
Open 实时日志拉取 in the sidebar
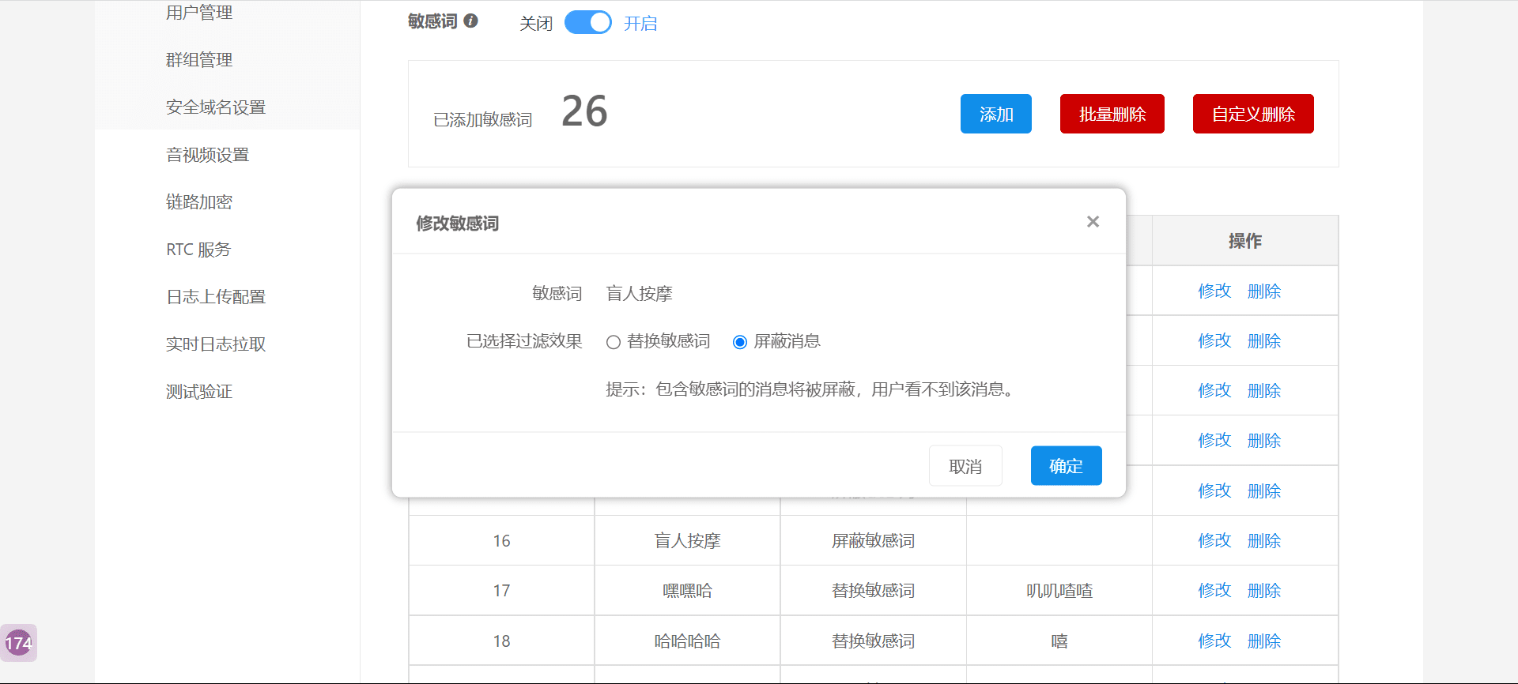pyautogui.click(x=216, y=344)
